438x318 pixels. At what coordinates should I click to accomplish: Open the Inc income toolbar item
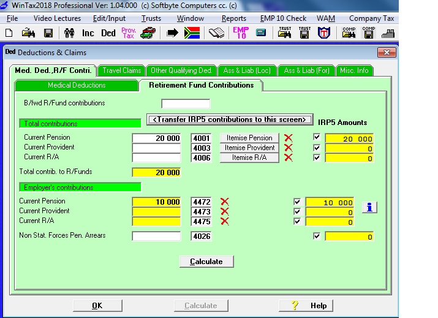(x=88, y=33)
